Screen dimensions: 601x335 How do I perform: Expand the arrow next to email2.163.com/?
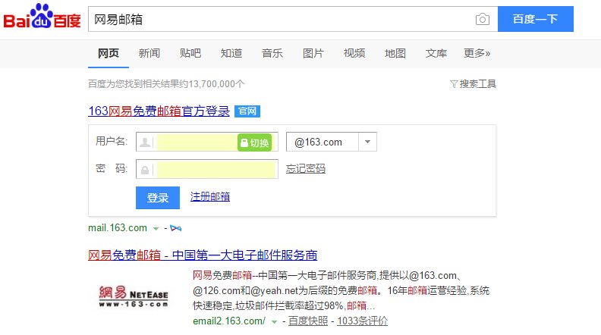274,321
